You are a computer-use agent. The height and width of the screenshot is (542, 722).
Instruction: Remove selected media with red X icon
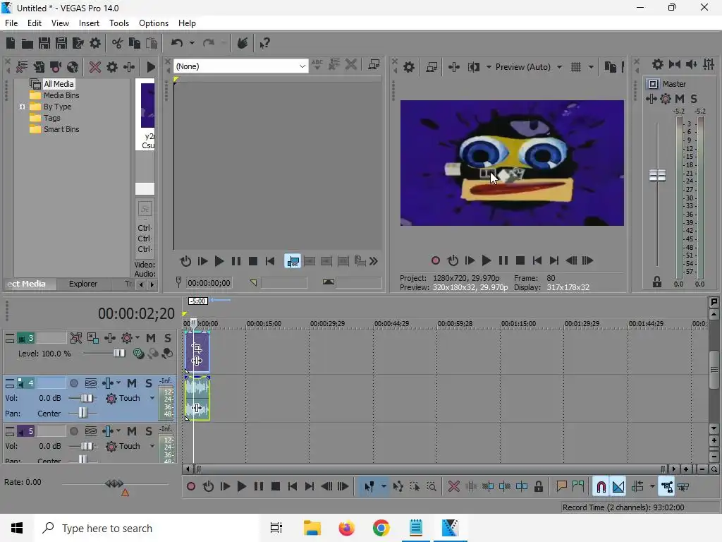pyautogui.click(x=95, y=67)
